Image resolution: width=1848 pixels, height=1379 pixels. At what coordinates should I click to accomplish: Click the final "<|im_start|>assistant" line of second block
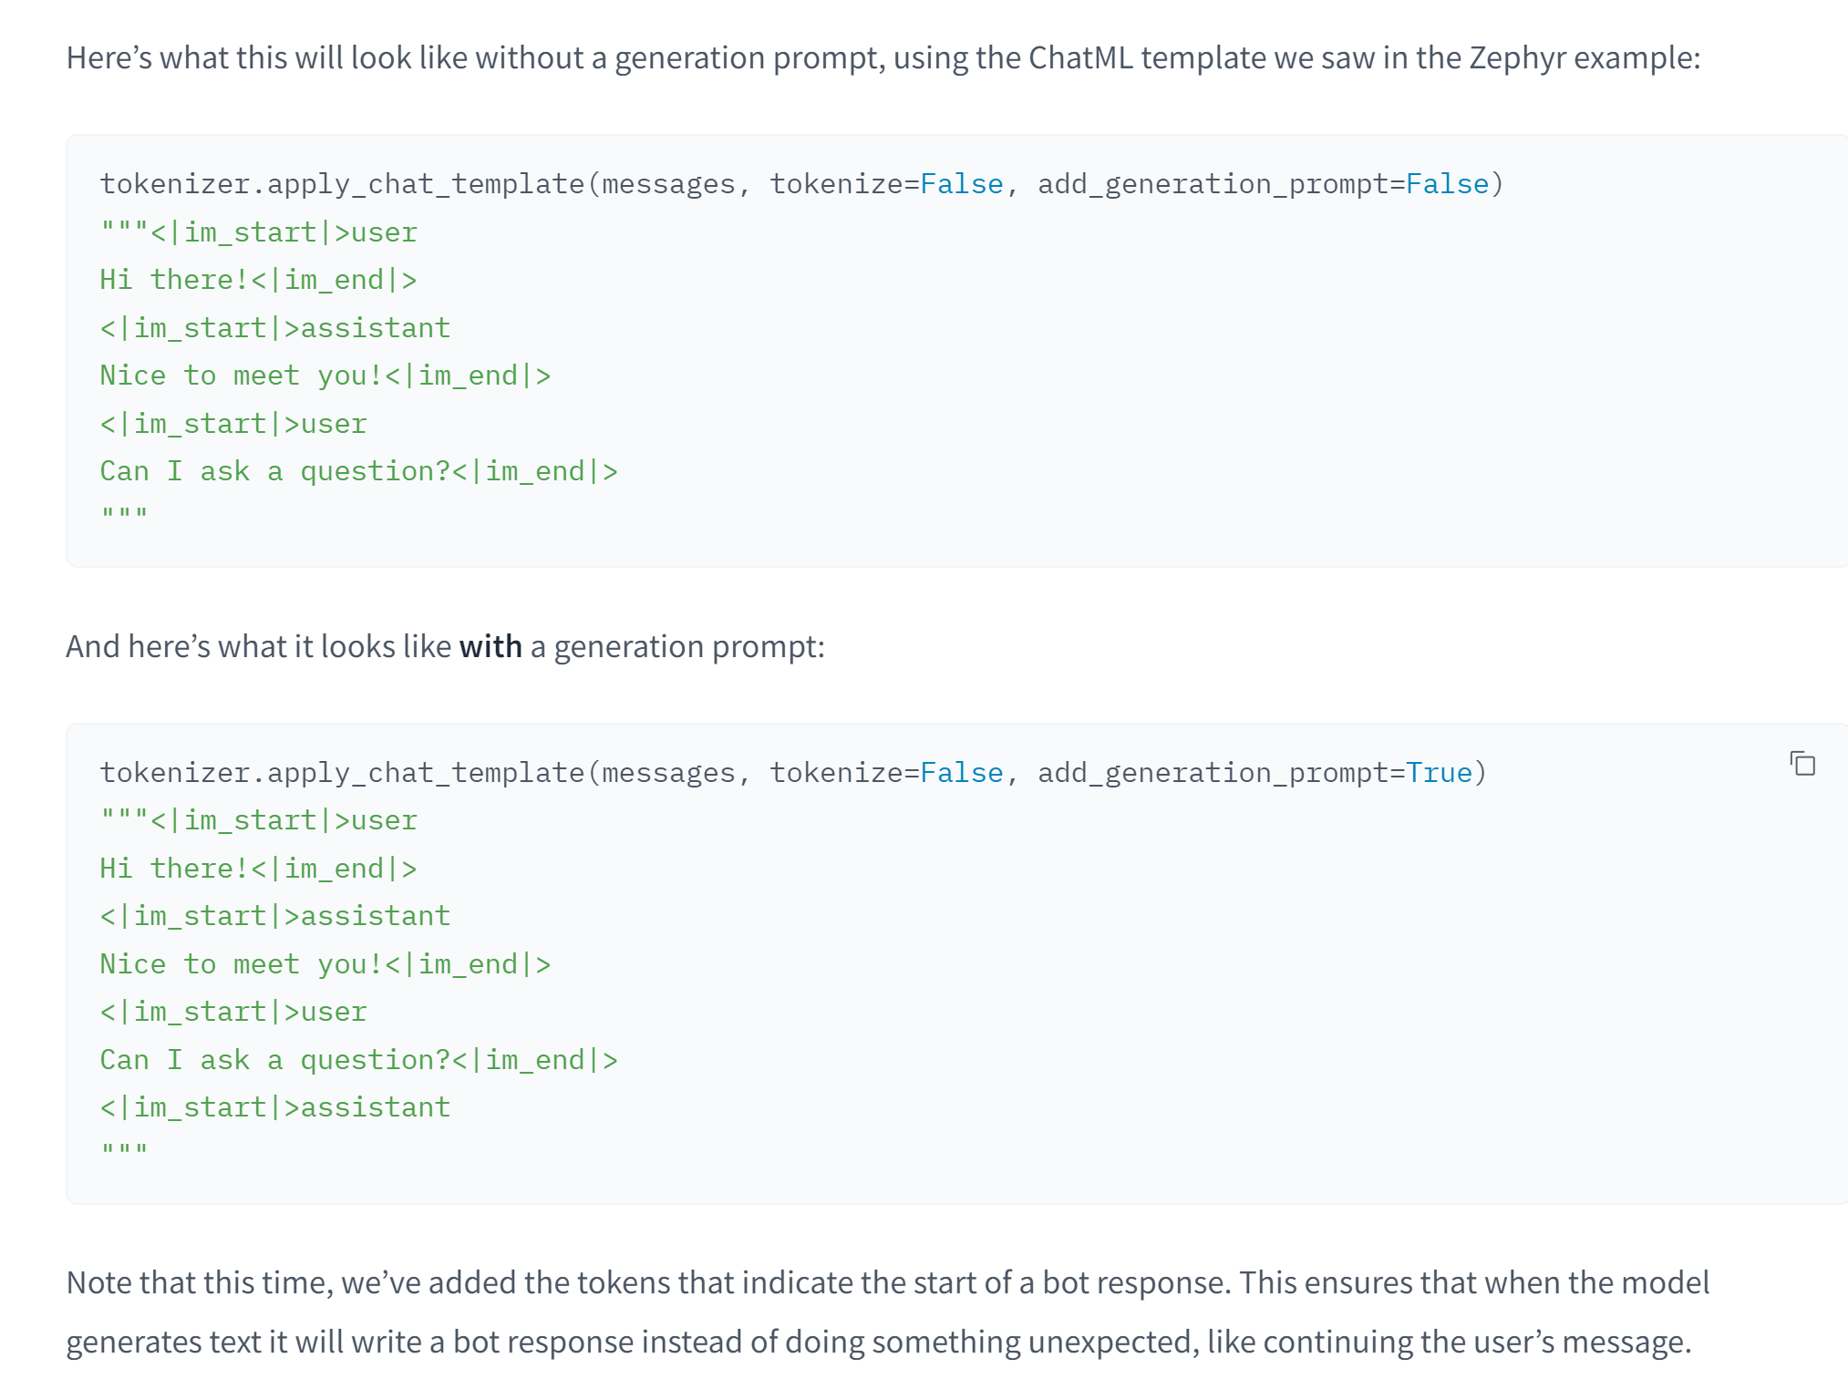275,1107
